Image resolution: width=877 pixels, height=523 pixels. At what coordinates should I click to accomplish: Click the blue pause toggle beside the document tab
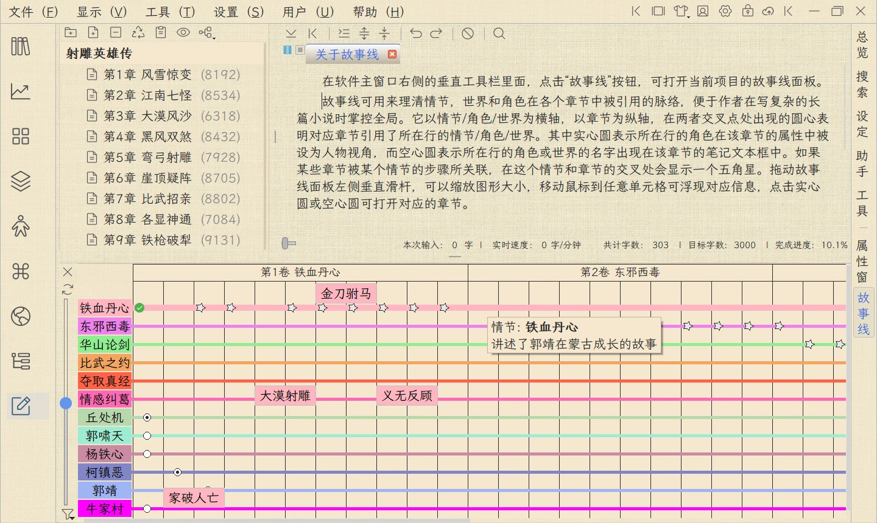(286, 50)
